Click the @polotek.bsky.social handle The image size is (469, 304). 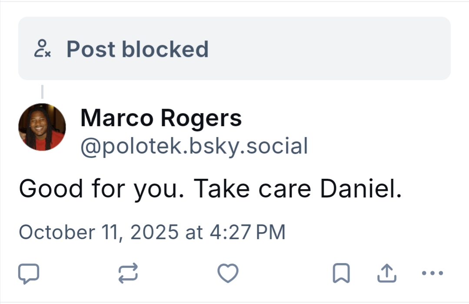pyautogui.click(x=194, y=146)
